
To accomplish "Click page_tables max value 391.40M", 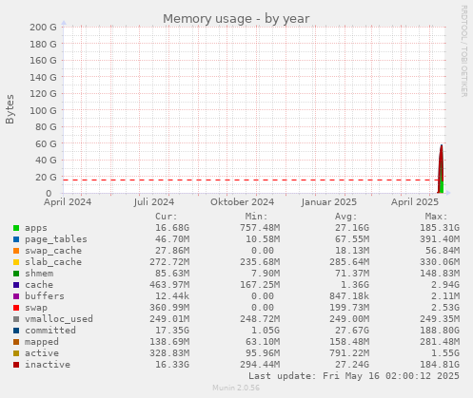I will click(x=440, y=239).
